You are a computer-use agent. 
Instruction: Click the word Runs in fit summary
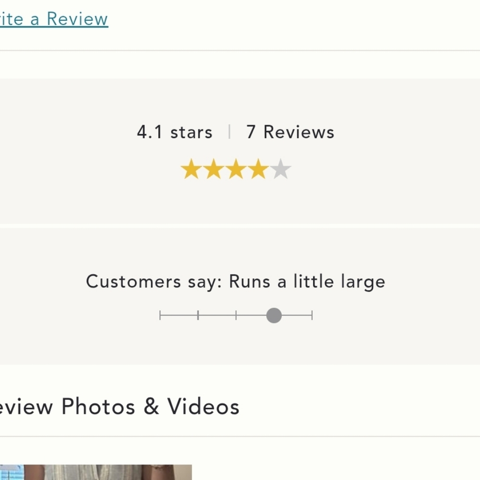point(250,281)
